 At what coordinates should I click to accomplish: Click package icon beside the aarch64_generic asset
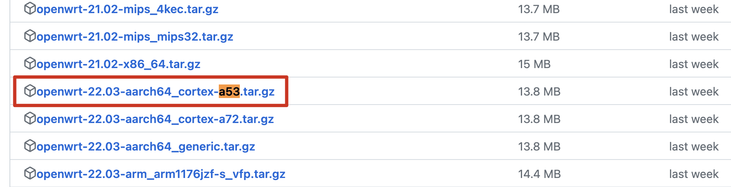[x=30, y=146]
